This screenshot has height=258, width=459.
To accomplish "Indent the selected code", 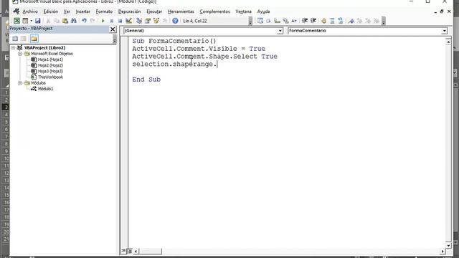I will point(305,21).
